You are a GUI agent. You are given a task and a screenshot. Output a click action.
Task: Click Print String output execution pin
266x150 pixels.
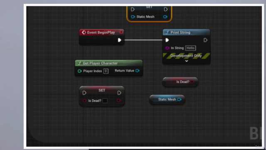(x=205, y=40)
